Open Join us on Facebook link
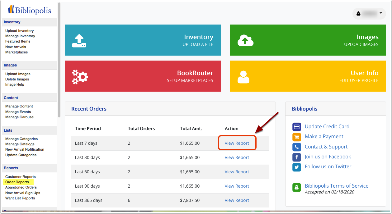392x214 pixels. pos(328,157)
